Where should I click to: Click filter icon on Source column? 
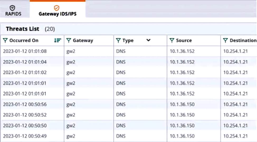coord(172,40)
